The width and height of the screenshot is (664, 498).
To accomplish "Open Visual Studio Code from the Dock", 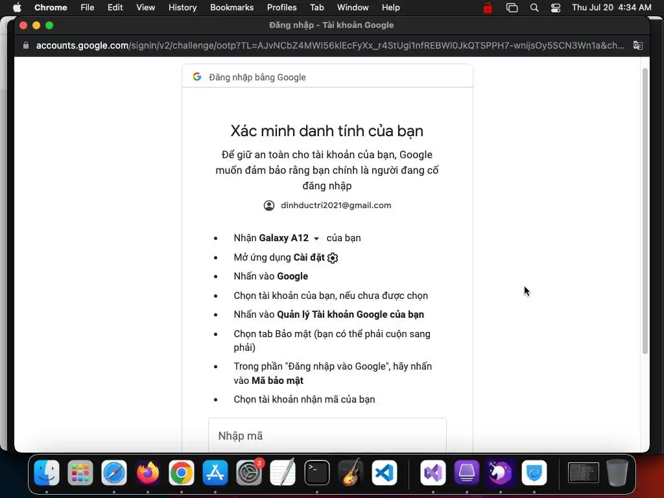I will click(x=385, y=473).
